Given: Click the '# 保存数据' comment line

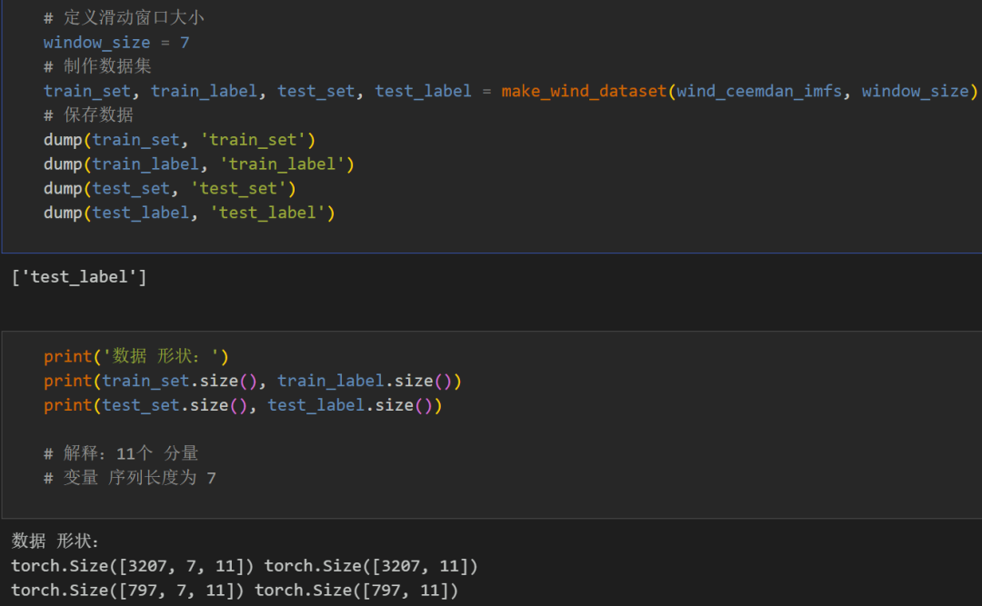Looking at the screenshot, I should tap(88, 115).
